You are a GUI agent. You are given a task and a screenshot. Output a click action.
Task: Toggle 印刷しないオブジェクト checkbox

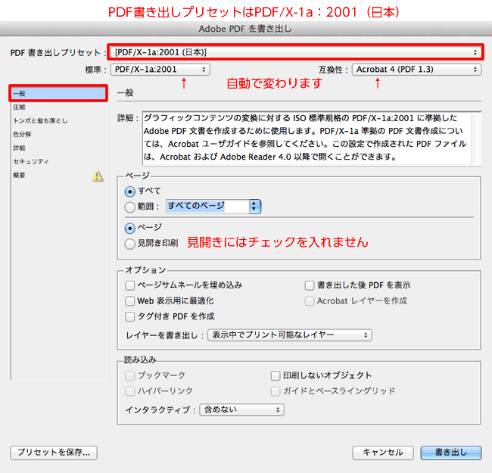[x=276, y=375]
